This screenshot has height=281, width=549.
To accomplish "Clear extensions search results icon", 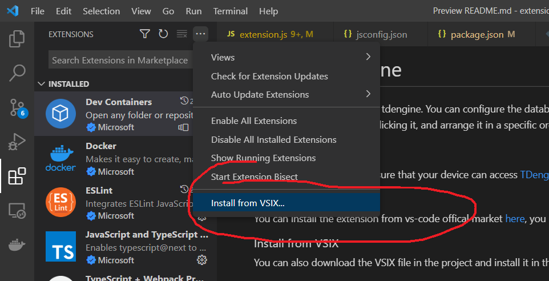I will tap(181, 34).
